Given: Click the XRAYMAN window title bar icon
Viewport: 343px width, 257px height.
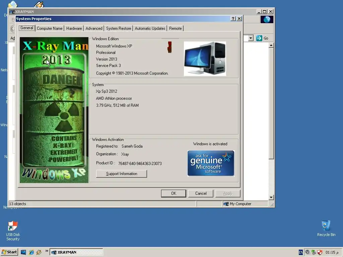Looking at the screenshot, I should (x=12, y=12).
